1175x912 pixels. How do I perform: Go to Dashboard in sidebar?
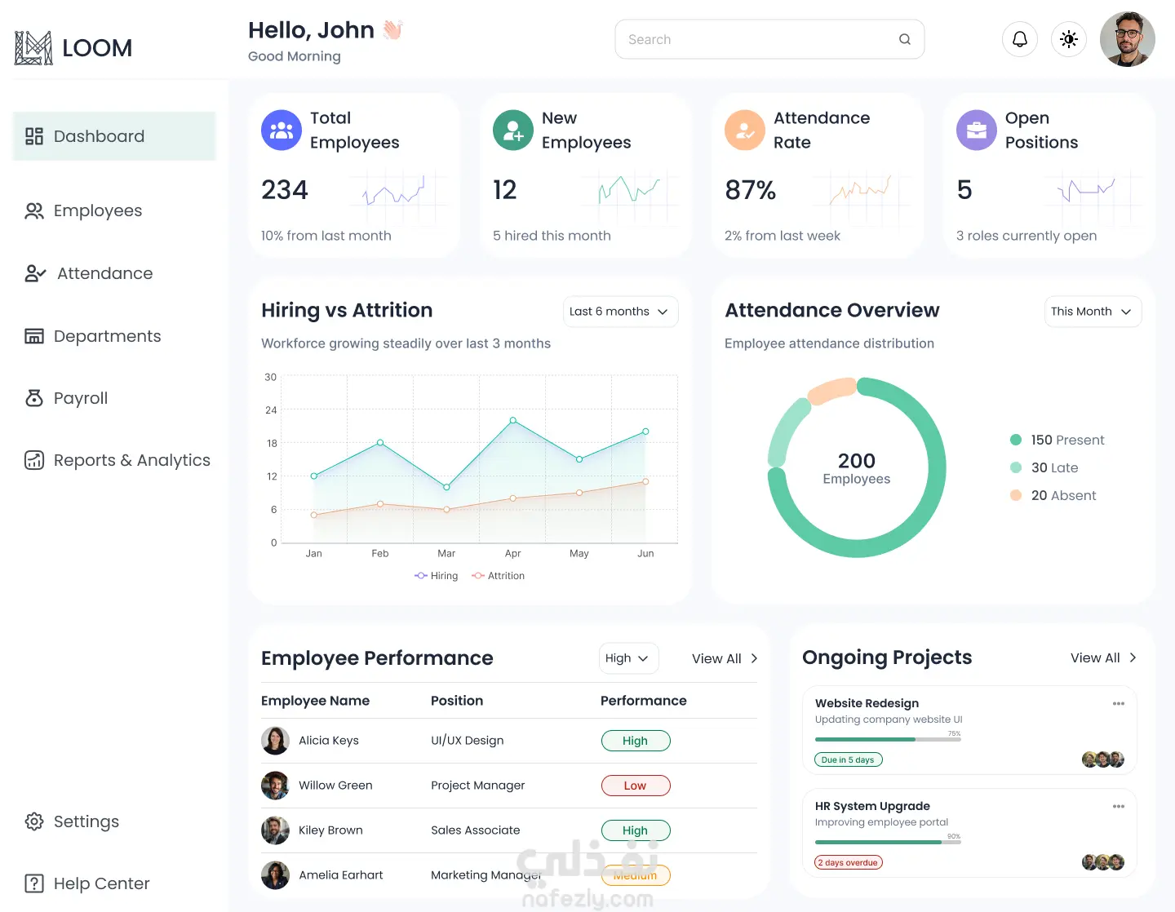[x=114, y=136]
